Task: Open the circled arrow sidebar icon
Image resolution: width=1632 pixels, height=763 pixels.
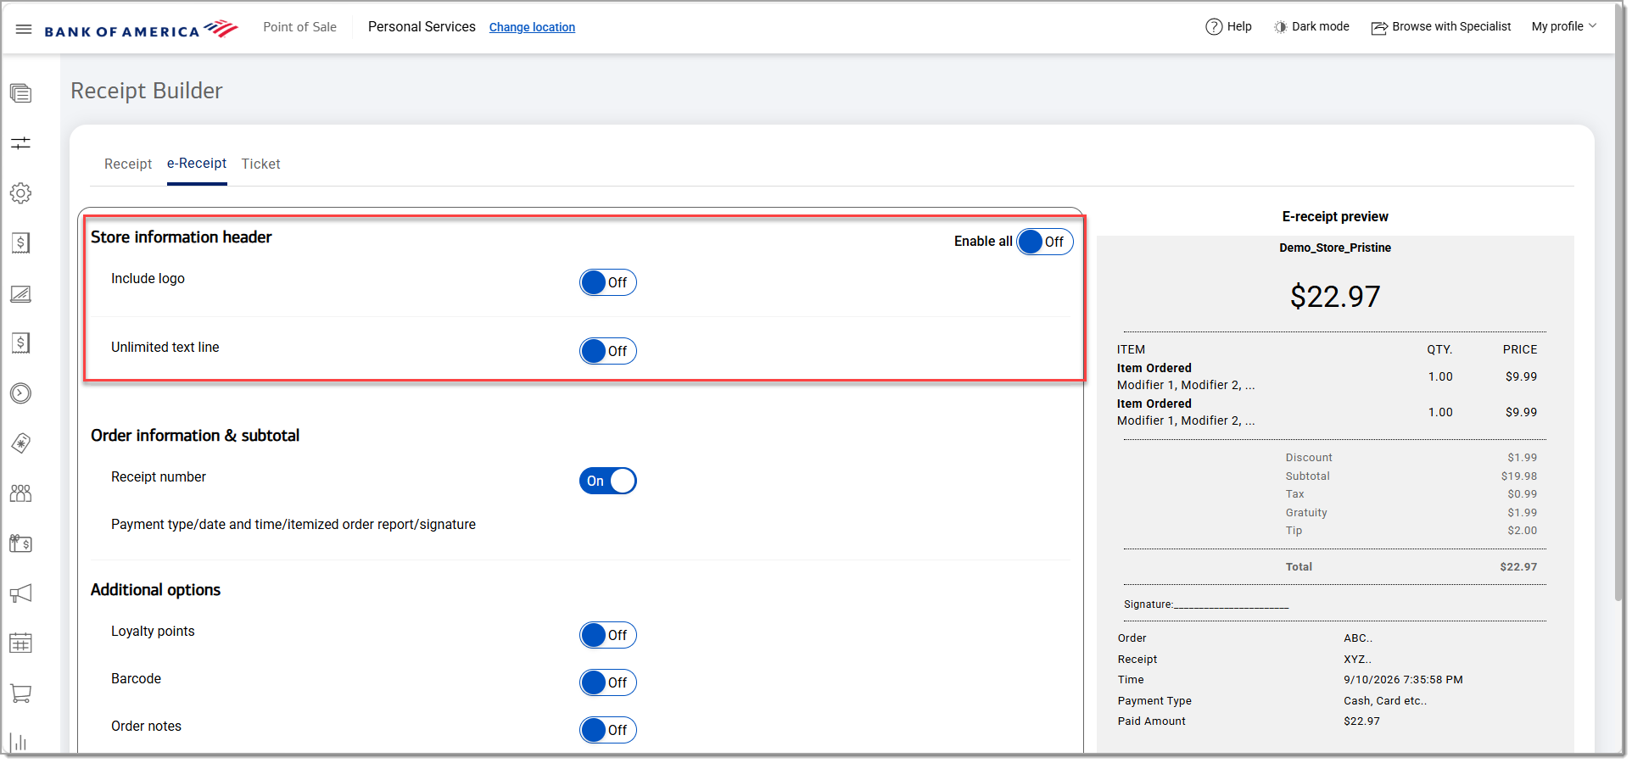Action: (21, 393)
